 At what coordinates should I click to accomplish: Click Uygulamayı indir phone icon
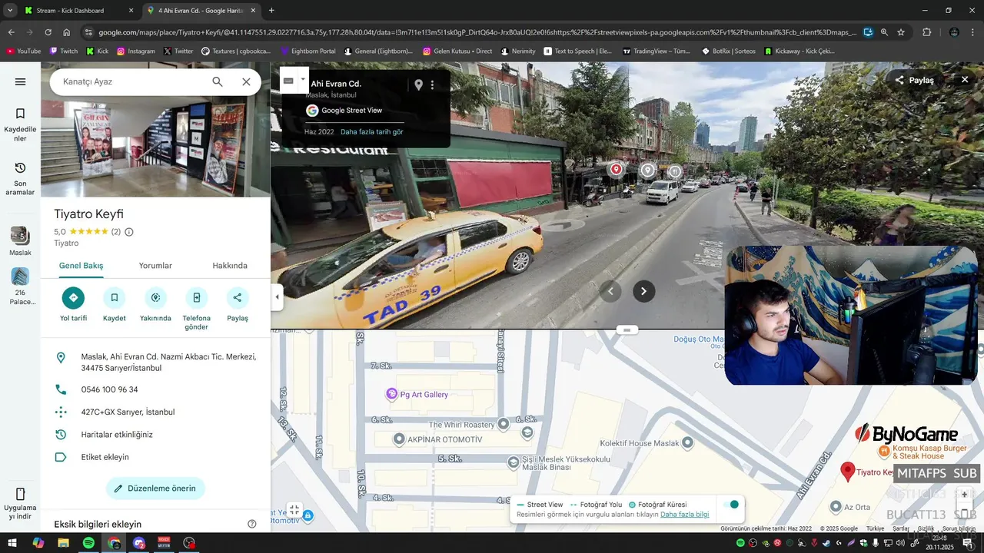point(20,494)
